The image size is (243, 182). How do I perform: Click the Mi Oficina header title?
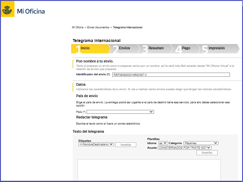31,12
